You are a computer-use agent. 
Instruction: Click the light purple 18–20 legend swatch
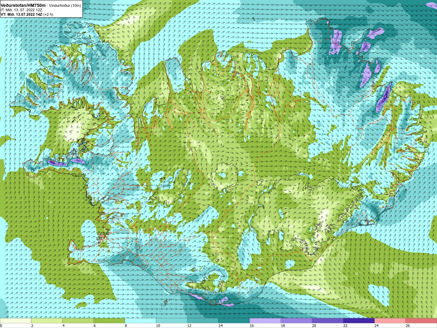pos(297,321)
